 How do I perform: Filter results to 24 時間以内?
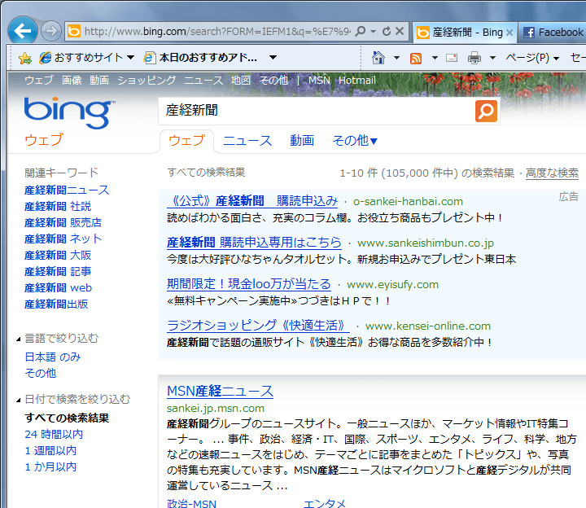(54, 435)
